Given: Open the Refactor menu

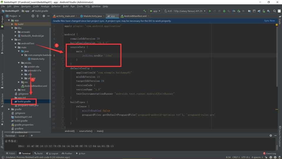Looking at the screenshot, I should pyautogui.click(x=56, y=6).
